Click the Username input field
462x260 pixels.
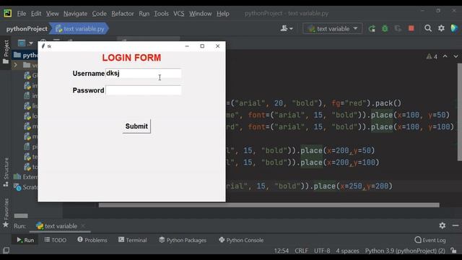[x=143, y=74]
